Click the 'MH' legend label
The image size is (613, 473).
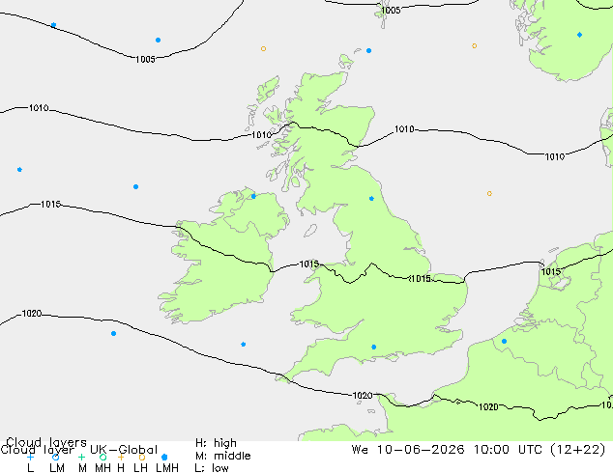pyautogui.click(x=103, y=468)
